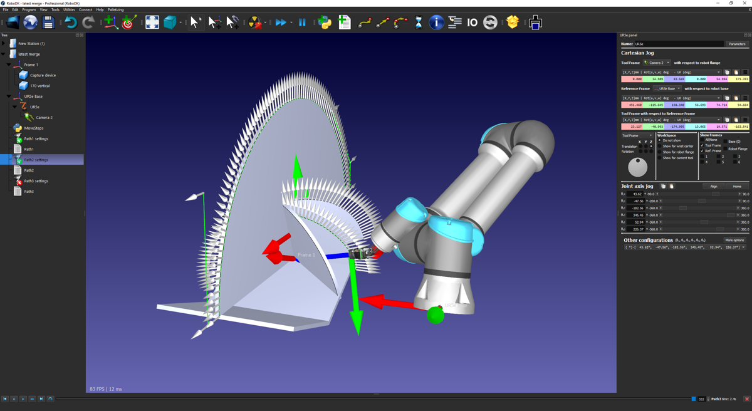This screenshot has width=752, height=411.
Task: Click the Fast simulation icon
Action: pyautogui.click(x=281, y=23)
